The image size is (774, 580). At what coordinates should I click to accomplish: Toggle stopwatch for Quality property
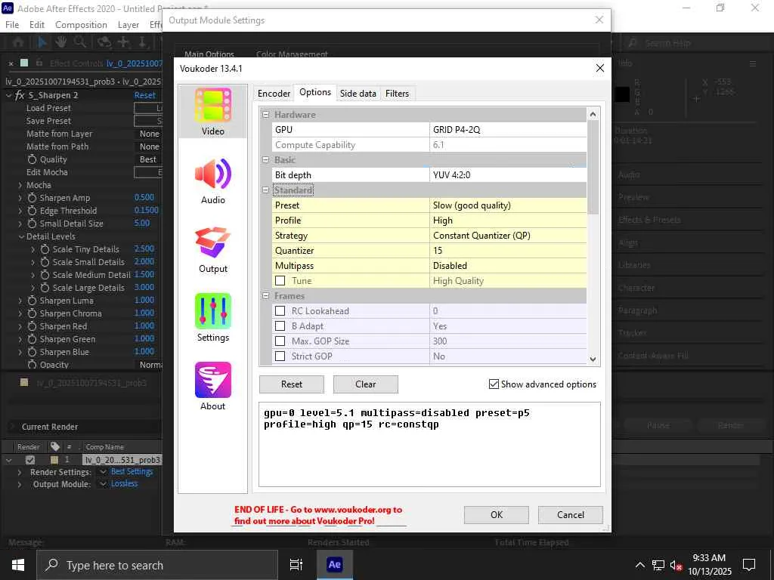point(32,159)
